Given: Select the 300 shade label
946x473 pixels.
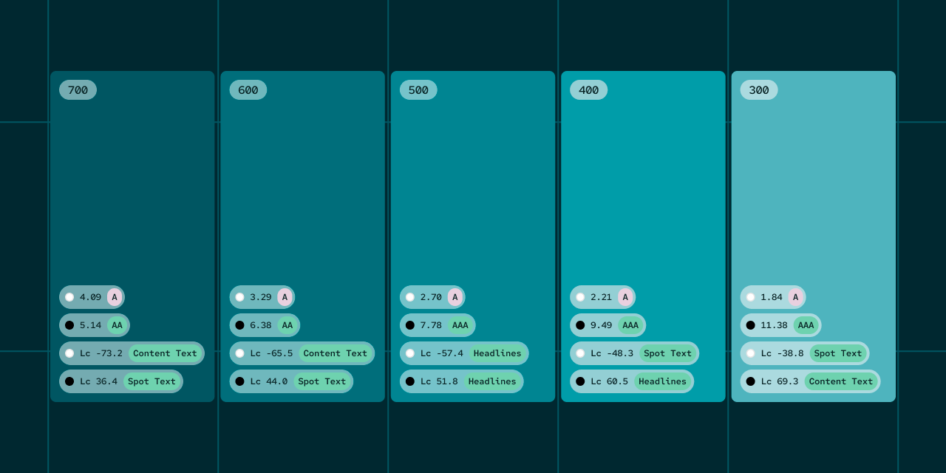Looking at the screenshot, I should tap(759, 90).
